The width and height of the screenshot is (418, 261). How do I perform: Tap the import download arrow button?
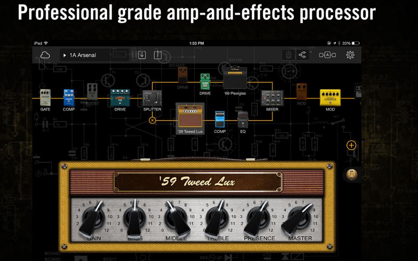[x=142, y=55]
